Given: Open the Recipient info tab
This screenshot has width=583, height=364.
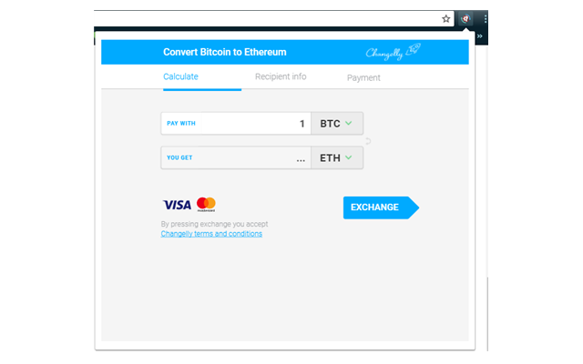Looking at the screenshot, I should click(281, 76).
